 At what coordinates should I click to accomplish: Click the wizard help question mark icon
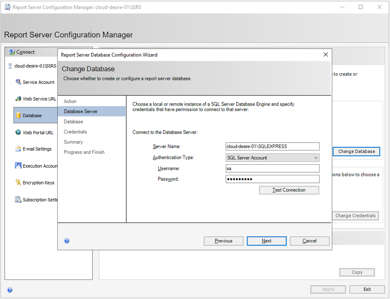click(67, 241)
